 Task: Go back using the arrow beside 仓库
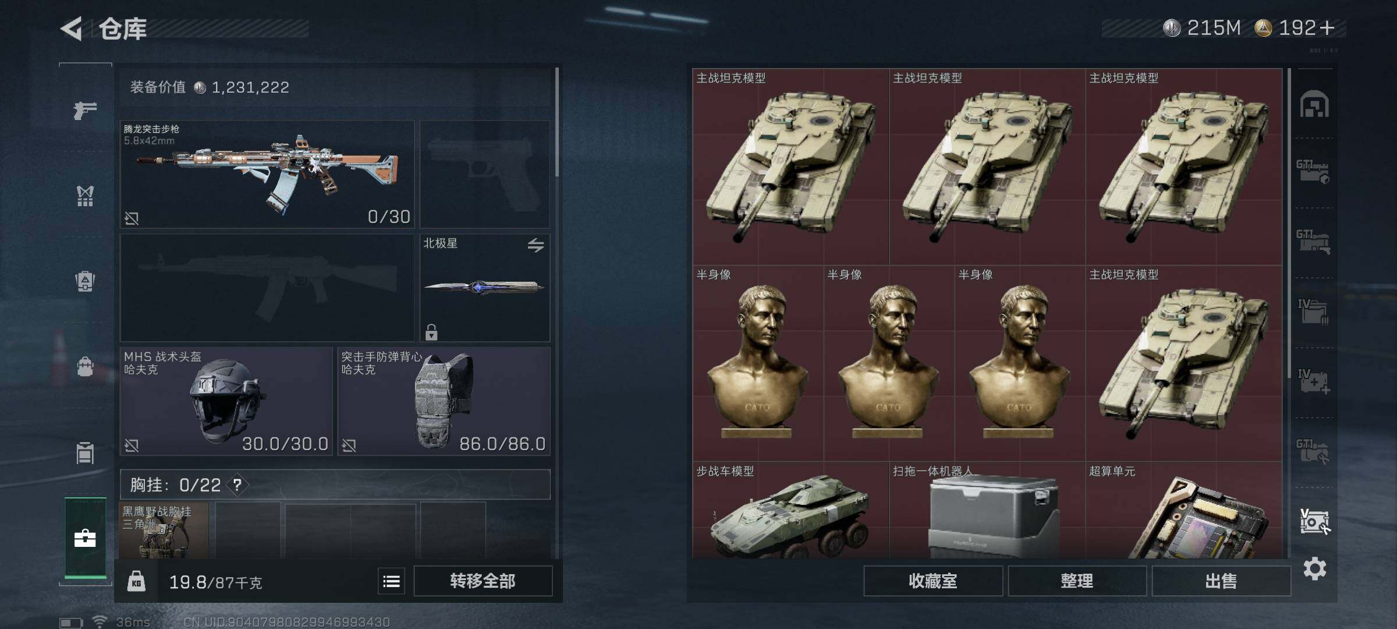tap(72, 29)
